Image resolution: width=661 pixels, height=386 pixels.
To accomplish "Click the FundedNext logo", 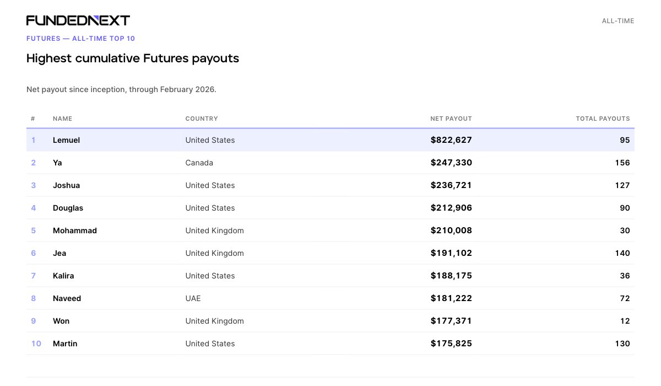I will (x=78, y=20).
